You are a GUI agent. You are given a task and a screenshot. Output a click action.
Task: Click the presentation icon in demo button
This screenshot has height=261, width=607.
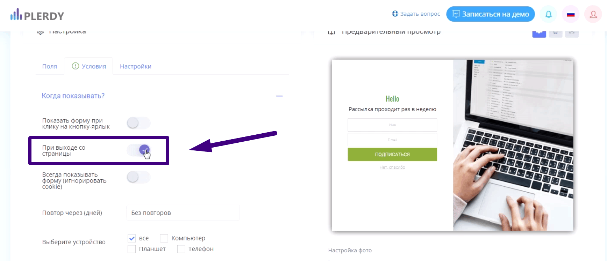[x=456, y=14]
